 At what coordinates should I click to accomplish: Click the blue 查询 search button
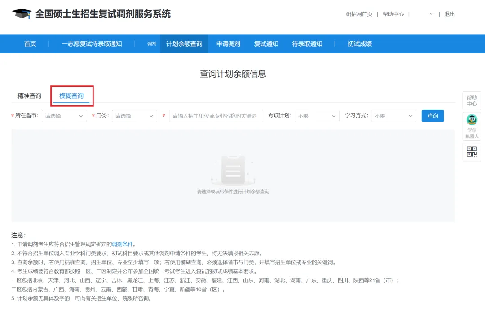(x=432, y=116)
